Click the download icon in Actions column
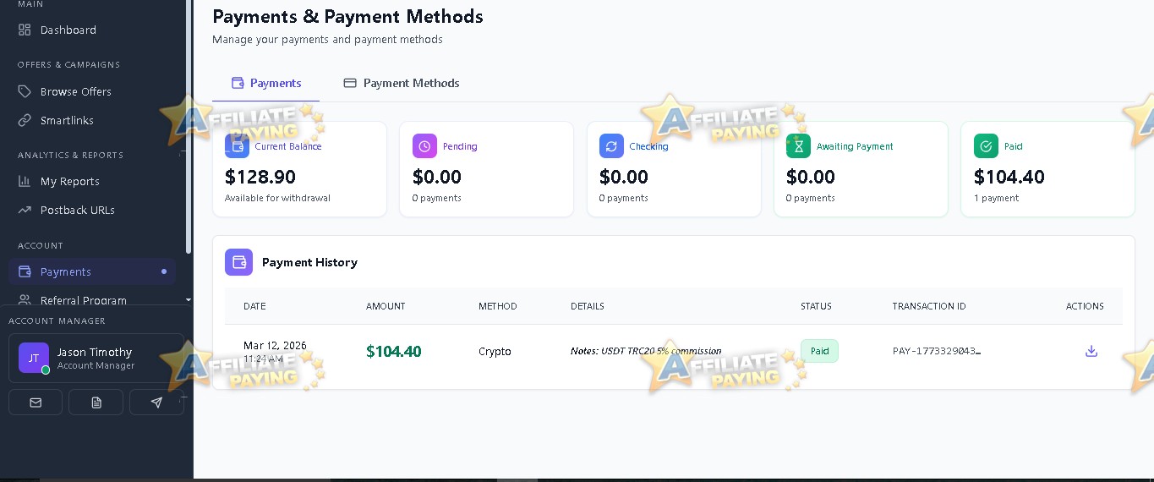The image size is (1154, 482). pyautogui.click(x=1091, y=351)
